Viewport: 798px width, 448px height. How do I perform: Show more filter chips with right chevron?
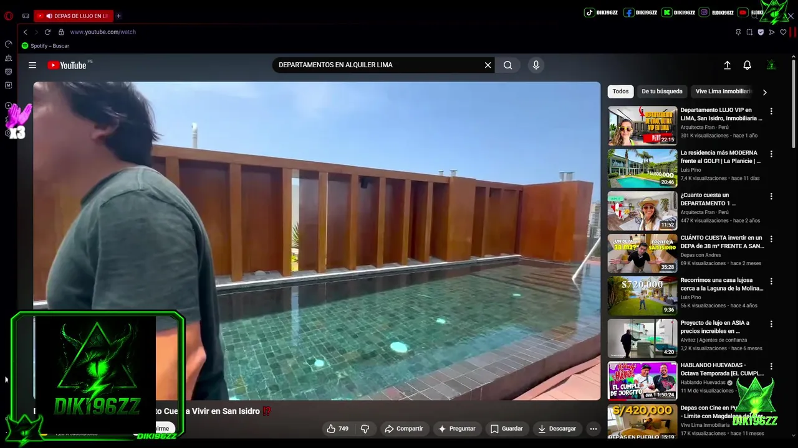click(x=764, y=92)
